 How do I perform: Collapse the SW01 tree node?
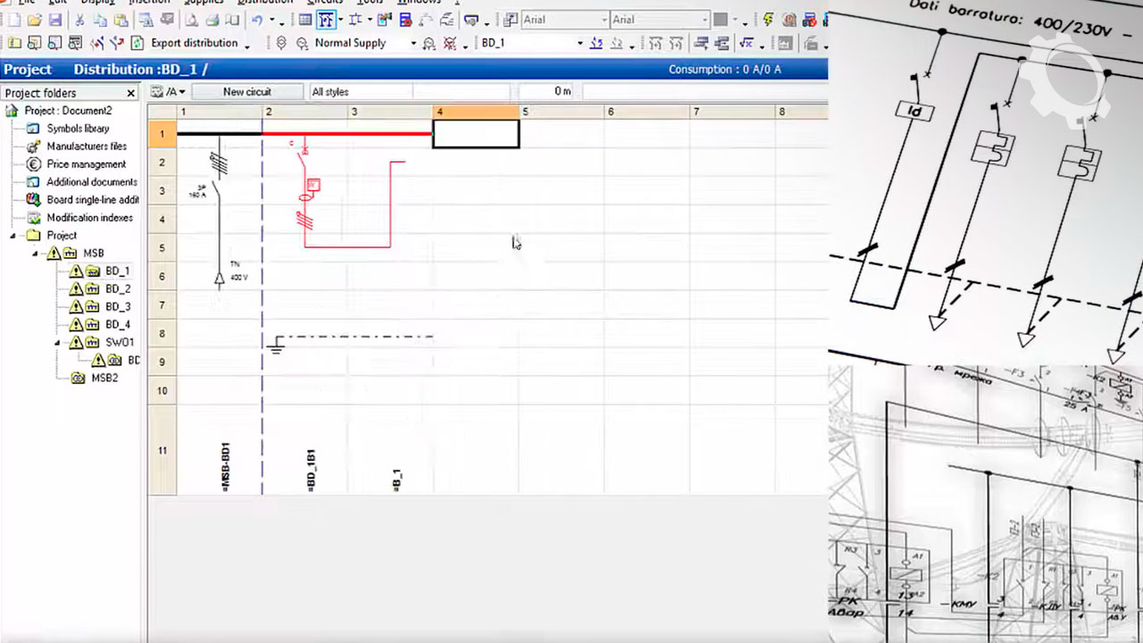(58, 343)
